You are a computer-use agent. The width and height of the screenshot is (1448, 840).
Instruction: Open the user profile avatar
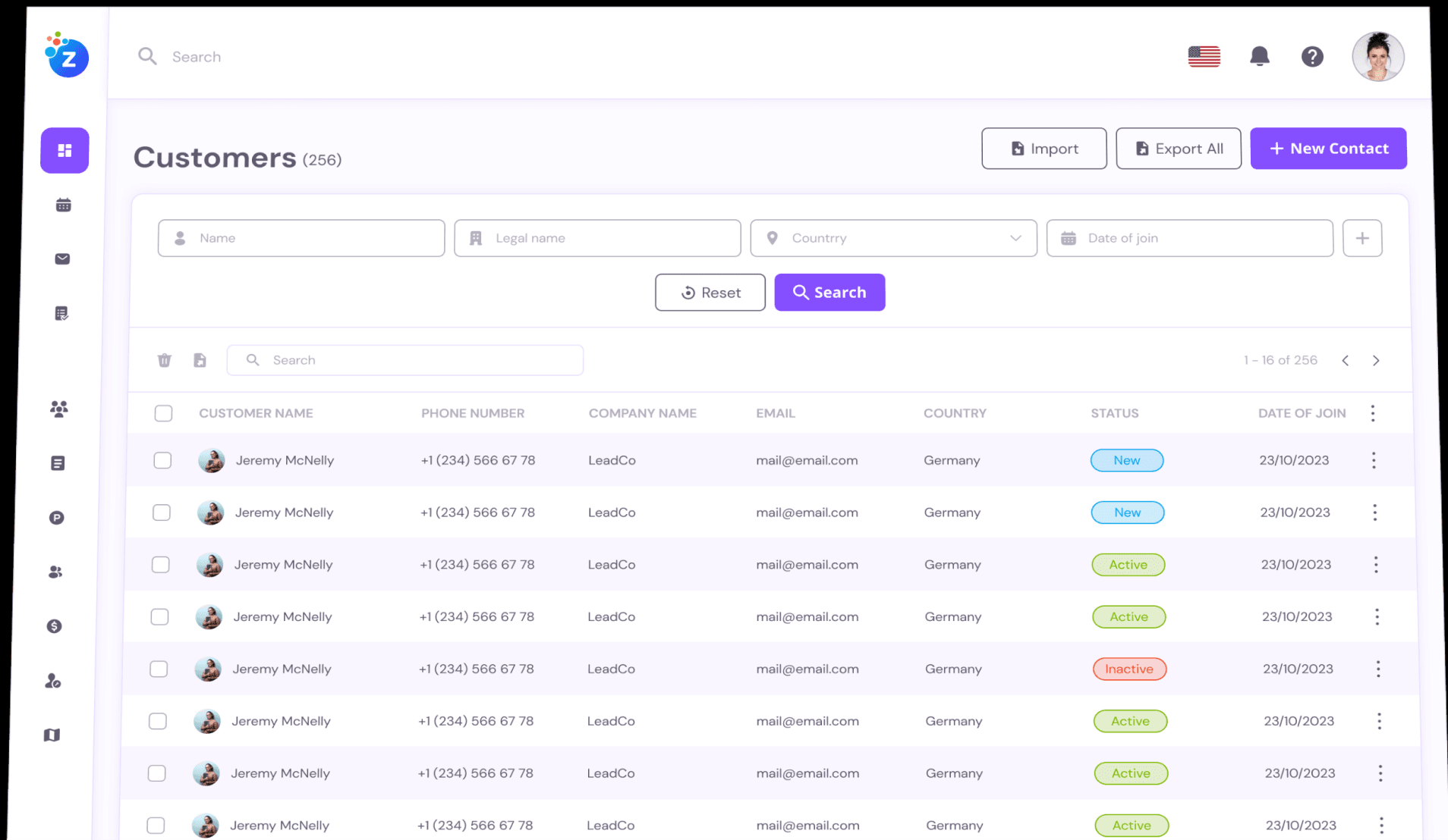click(1377, 56)
